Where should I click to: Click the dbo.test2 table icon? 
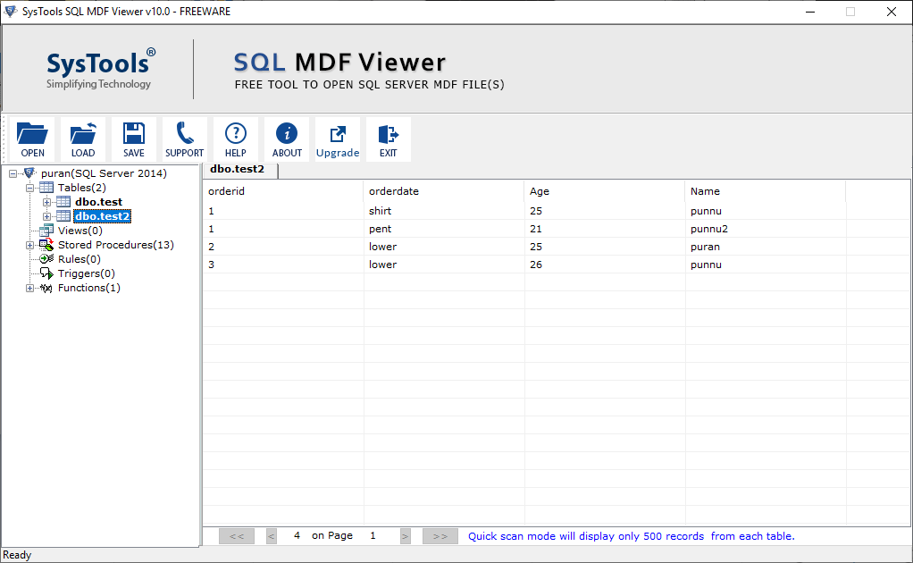[x=63, y=216]
